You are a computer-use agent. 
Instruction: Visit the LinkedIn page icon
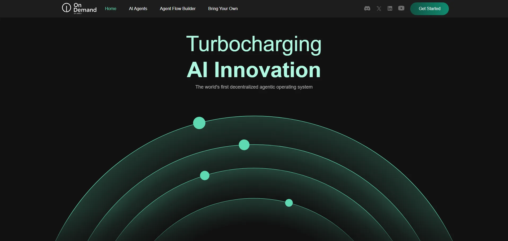[x=390, y=8]
